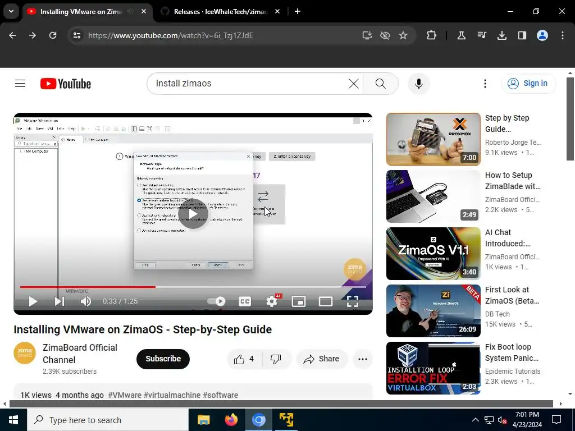Toggle closed captions CC
The image size is (575, 431).
245,301
